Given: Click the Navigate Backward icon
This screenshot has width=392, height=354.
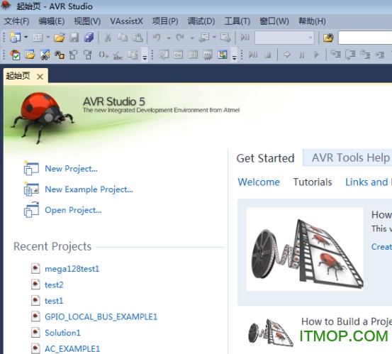Looking at the screenshot, I should pos(204,38).
